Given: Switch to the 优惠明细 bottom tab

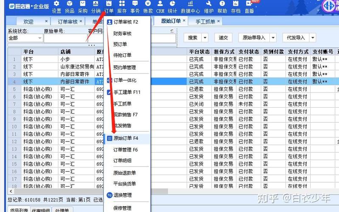Looking at the screenshot, I should point(41,209).
